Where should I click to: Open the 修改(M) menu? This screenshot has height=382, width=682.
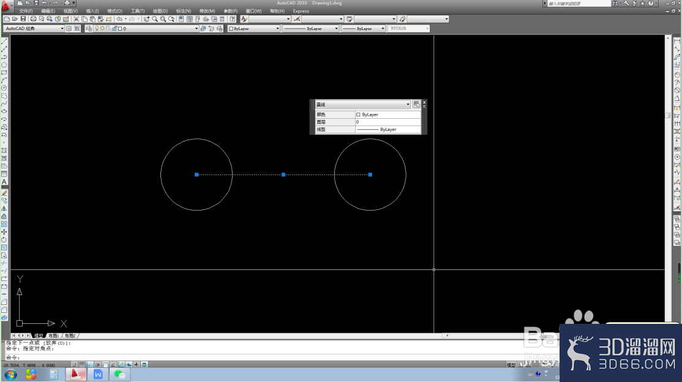pos(207,11)
